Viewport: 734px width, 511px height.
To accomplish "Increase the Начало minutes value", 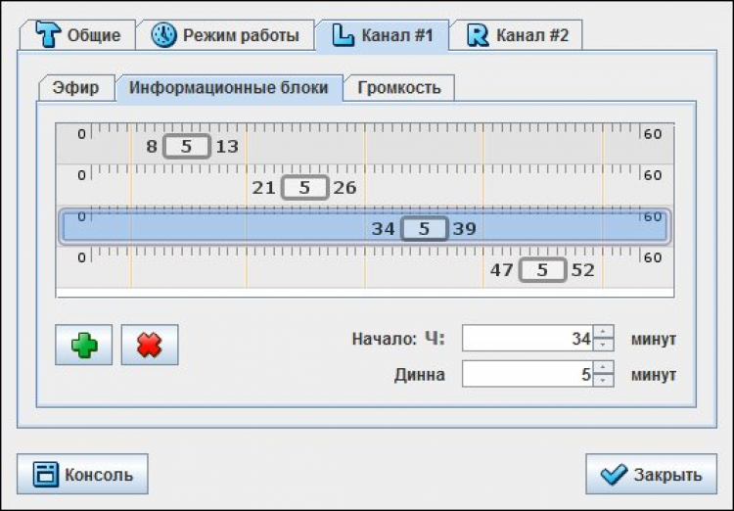I will click(604, 333).
